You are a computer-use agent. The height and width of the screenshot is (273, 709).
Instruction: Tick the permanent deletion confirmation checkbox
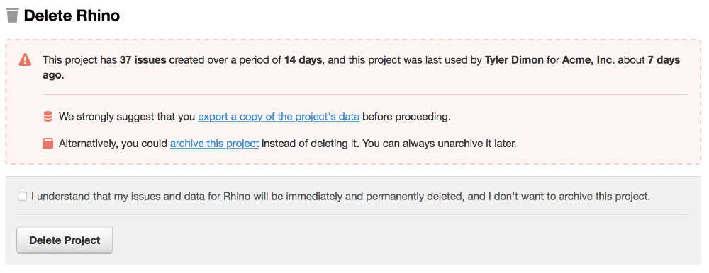tap(22, 197)
